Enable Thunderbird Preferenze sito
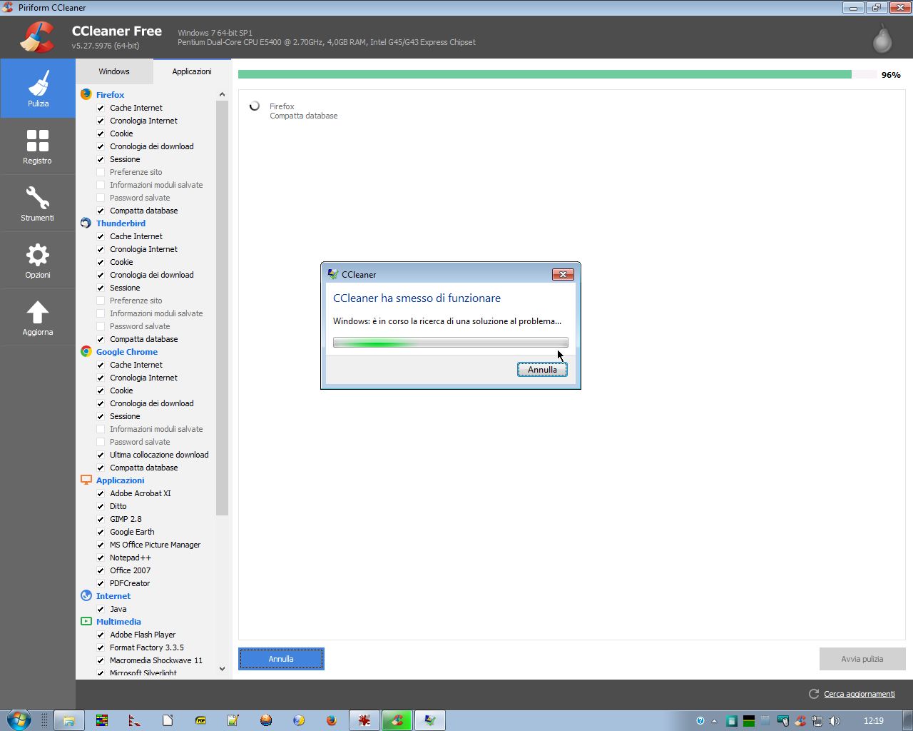 pos(101,301)
